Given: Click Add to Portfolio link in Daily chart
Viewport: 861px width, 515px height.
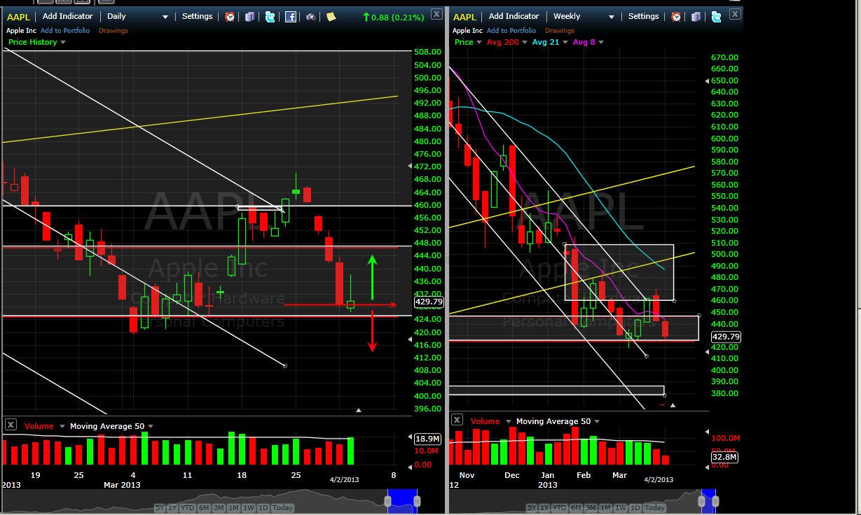Looking at the screenshot, I should coord(64,31).
